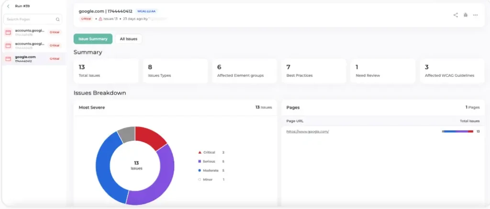Toggle the Minor legend entry
Screen dimensions: 490x209
[x=211, y=179]
